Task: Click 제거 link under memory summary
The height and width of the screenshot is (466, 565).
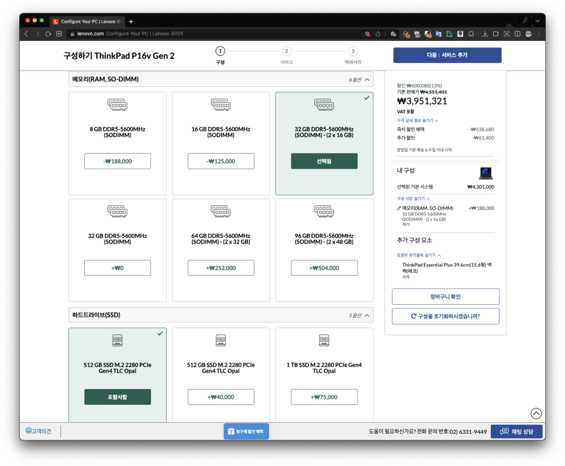Action: pos(406,224)
